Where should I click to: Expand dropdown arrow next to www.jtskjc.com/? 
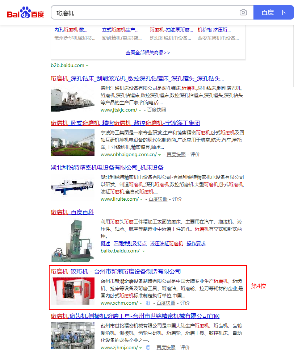(x=140, y=110)
